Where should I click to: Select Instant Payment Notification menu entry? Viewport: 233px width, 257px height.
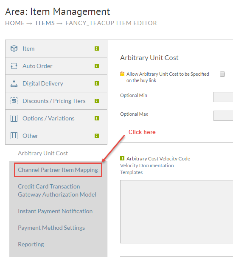55,211
